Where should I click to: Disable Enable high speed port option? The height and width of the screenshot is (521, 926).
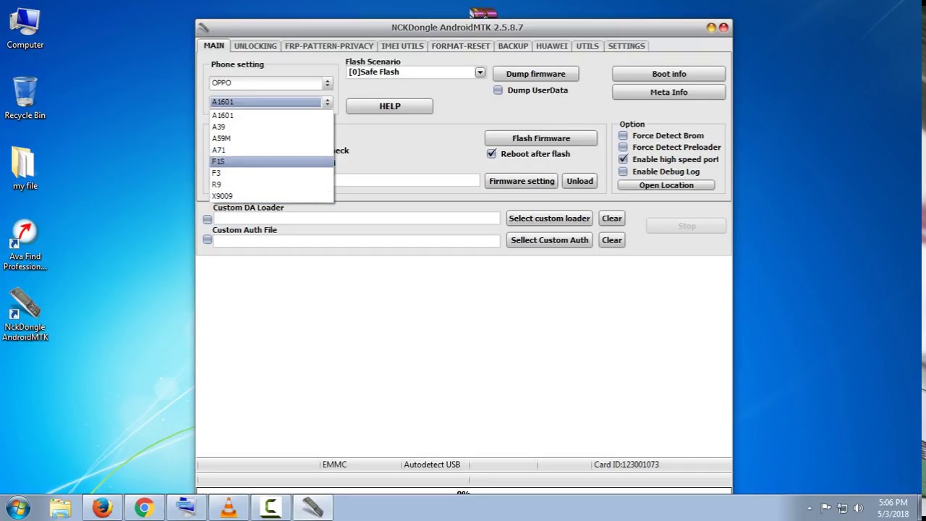(623, 159)
